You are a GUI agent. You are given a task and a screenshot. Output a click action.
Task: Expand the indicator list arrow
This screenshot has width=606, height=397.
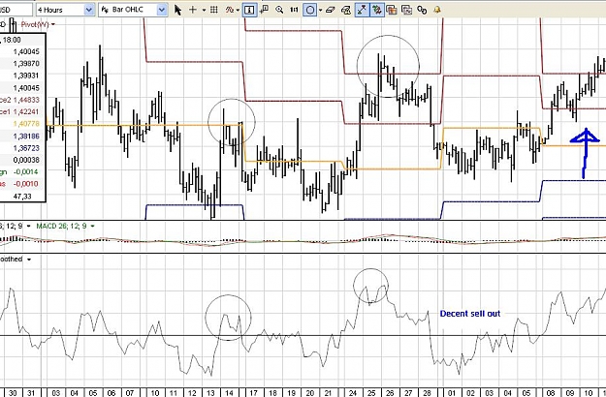pyautogui.click(x=238, y=11)
